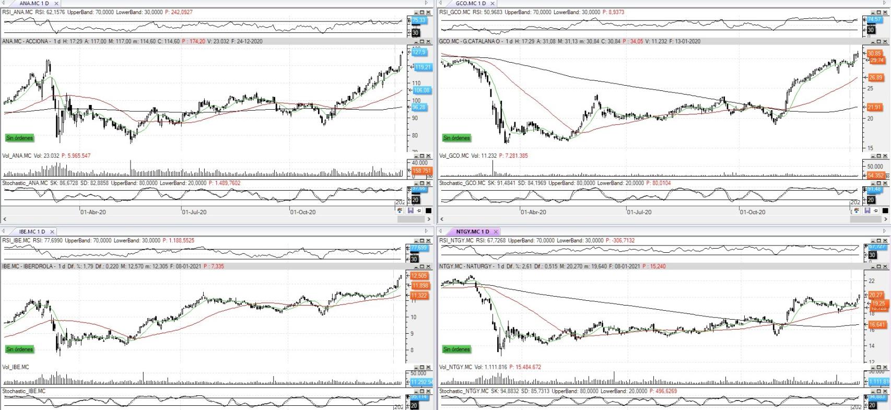
Task: Click the 'Sin órdenes' label on the ACCIONA chart
Action: [20, 138]
